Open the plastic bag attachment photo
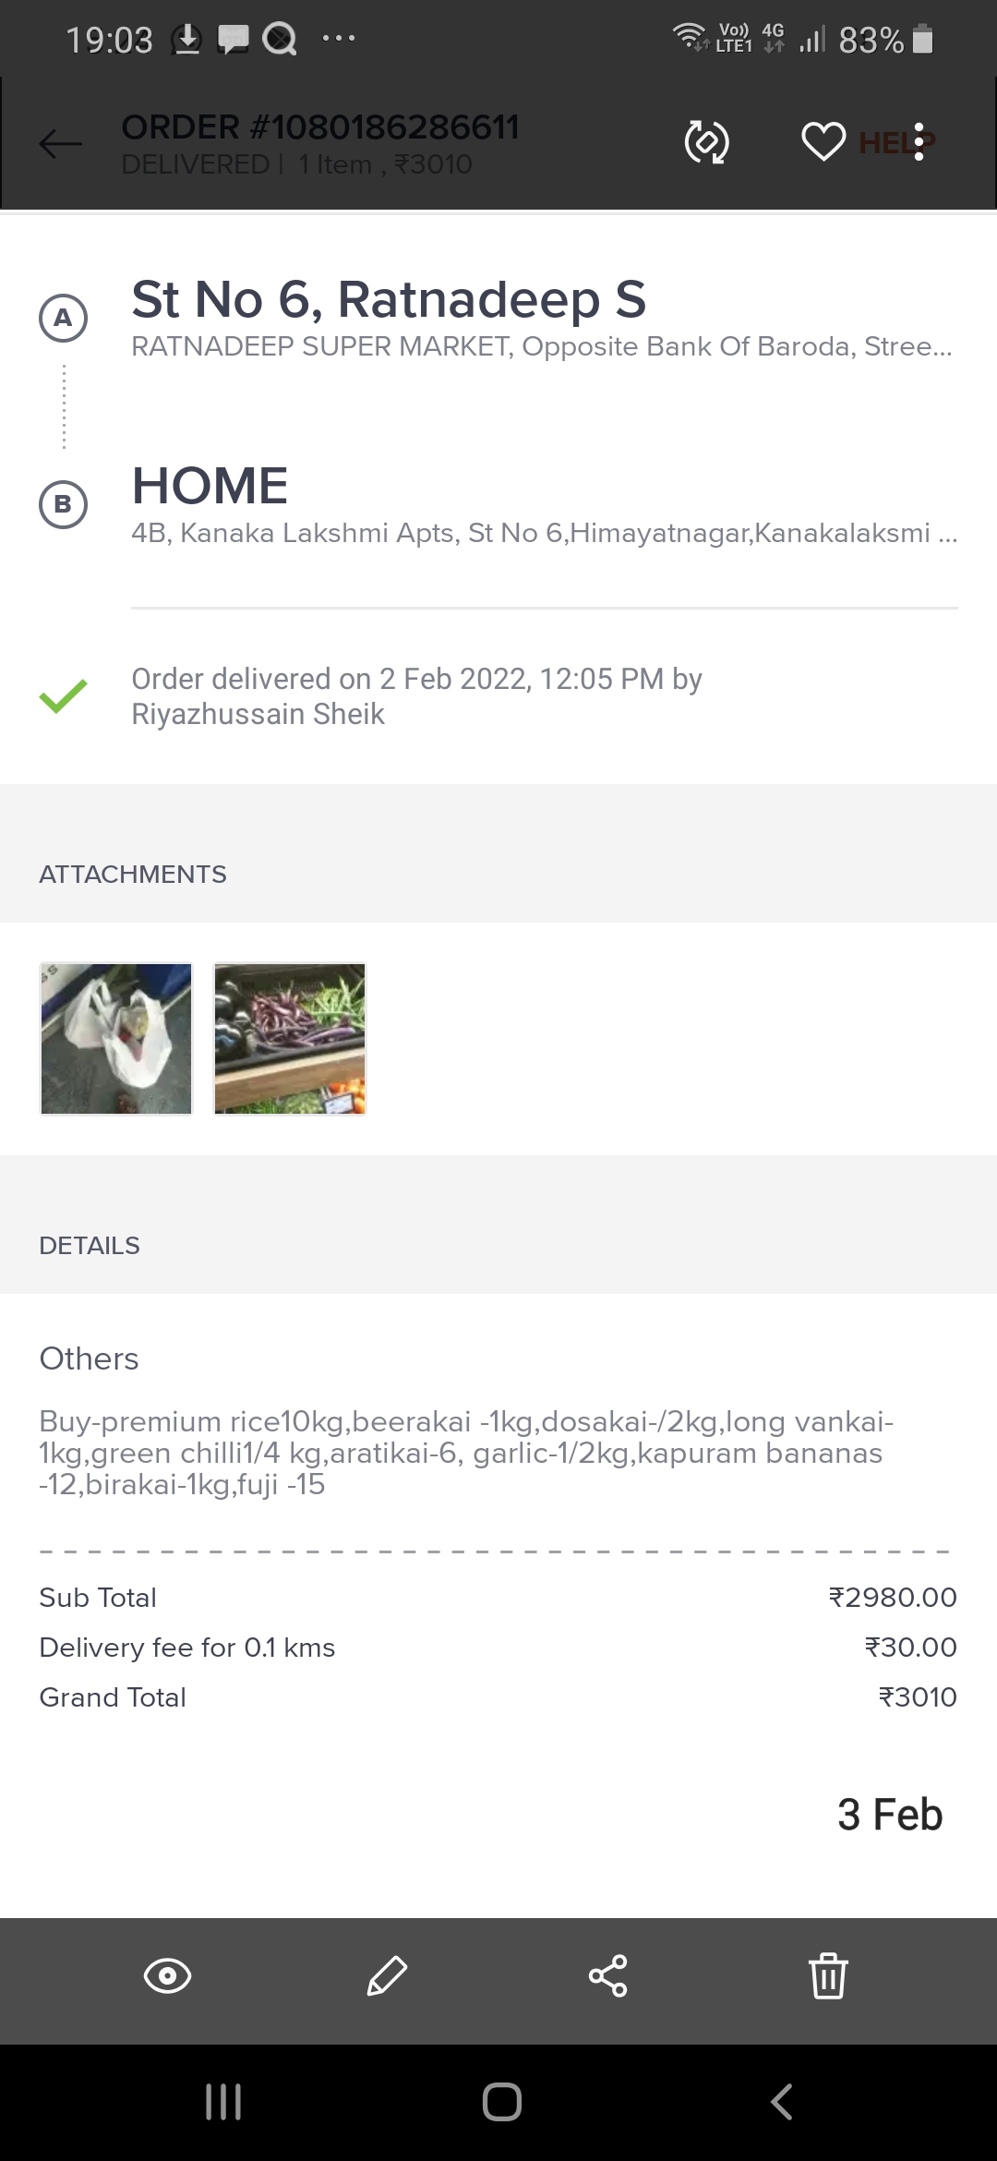 coord(116,1039)
